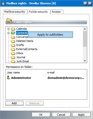This screenshot has width=93, height=119.
Task: Click the Inbox folder icon
Action: click(13, 53)
